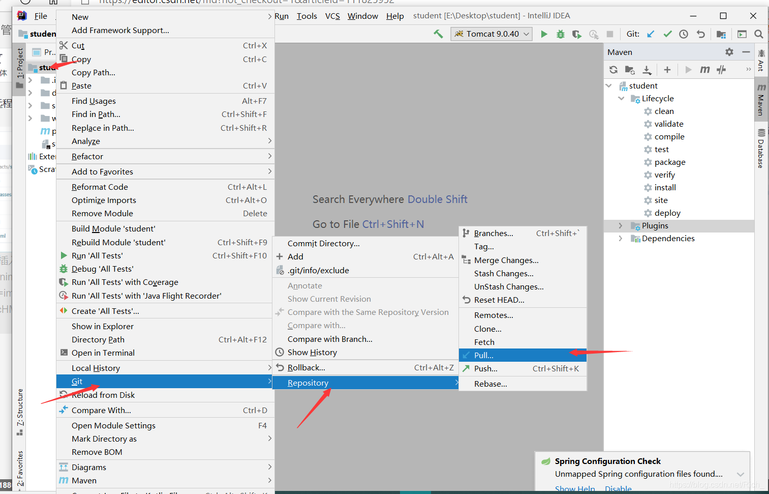Open the Database side panel
Screen dimensions: 769x494
[761, 148]
